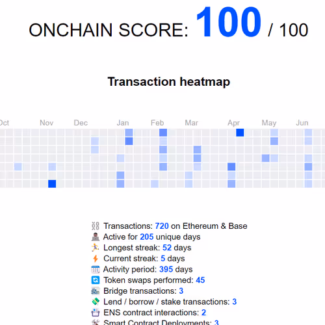
Task: Click the 'Smart Contract Deployments:' label
Action: point(157,322)
